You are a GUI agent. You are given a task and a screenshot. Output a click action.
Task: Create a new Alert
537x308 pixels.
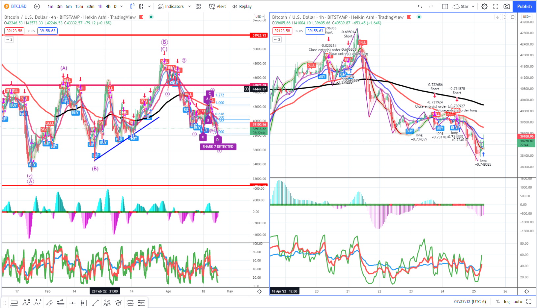[x=218, y=6]
